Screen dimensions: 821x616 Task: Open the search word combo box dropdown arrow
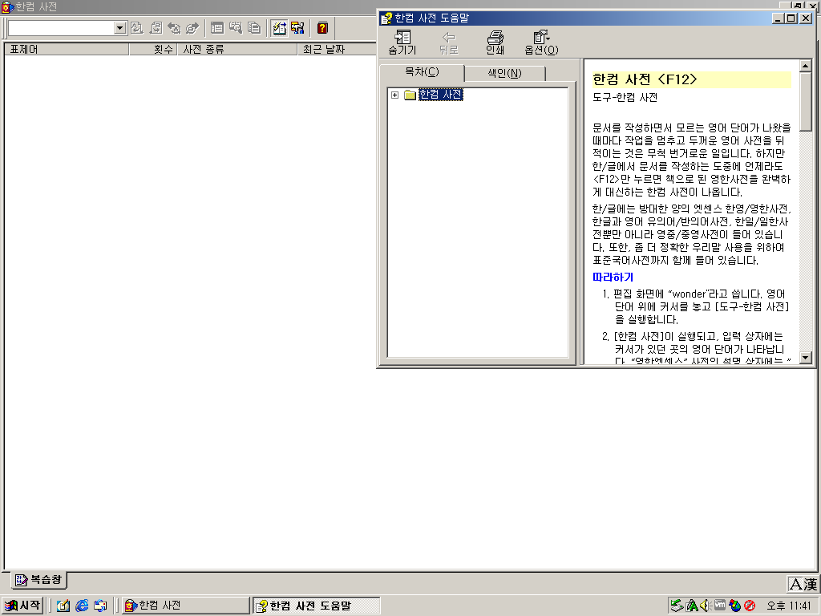120,28
